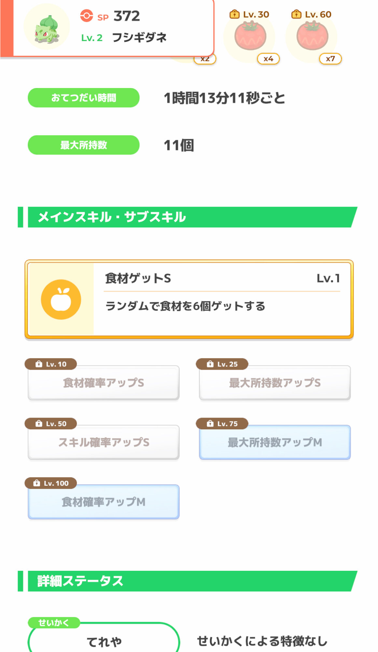Tap the orange apple main skill icon
The image size is (378, 652).
(x=61, y=299)
